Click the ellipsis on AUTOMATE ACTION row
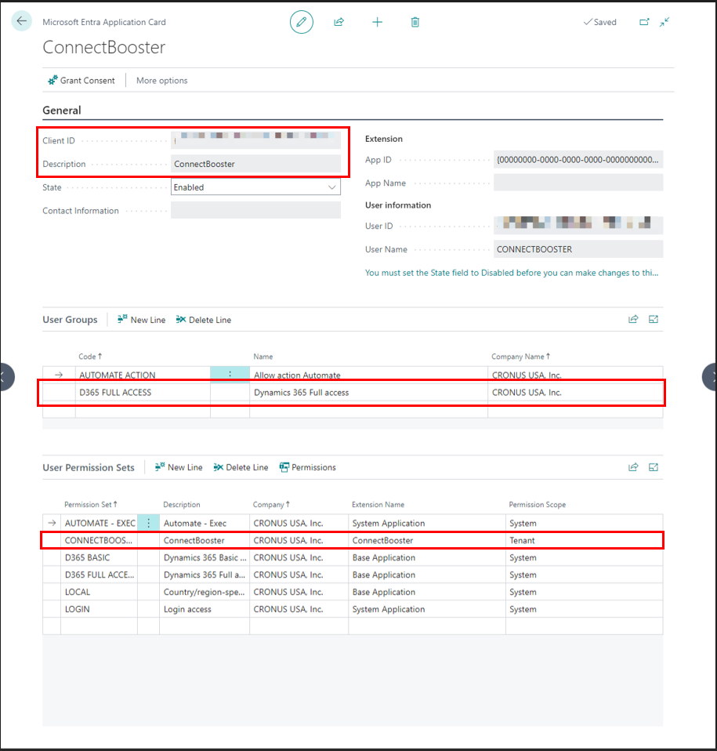The width and height of the screenshot is (717, 751). click(x=230, y=374)
